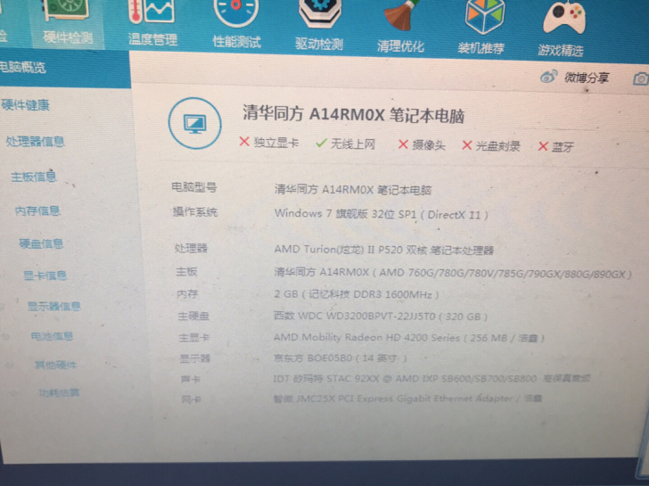The height and width of the screenshot is (486, 649).
Task: Open 功耗估算 in the sidebar
Action: 59,392
